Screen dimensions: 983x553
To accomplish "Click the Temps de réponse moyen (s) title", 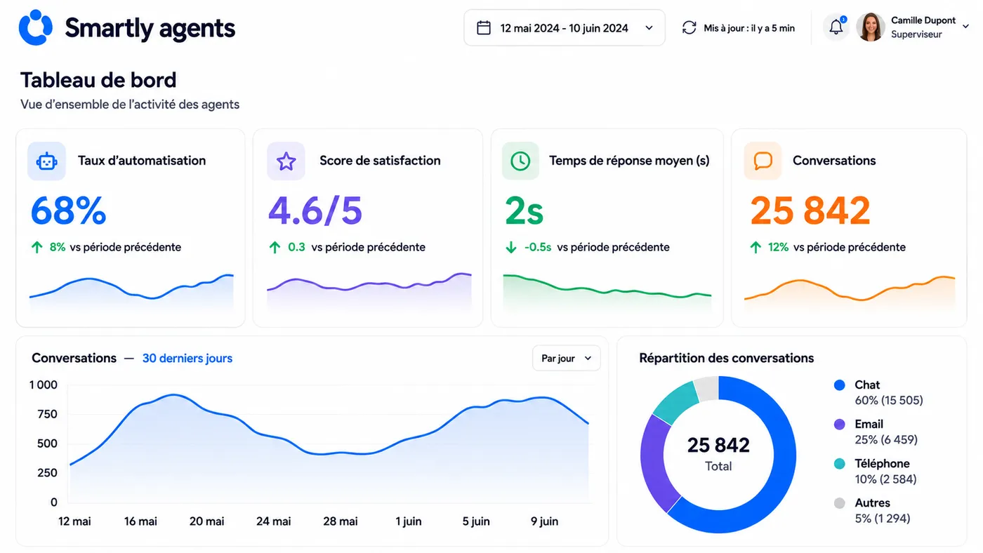I will (x=629, y=161).
